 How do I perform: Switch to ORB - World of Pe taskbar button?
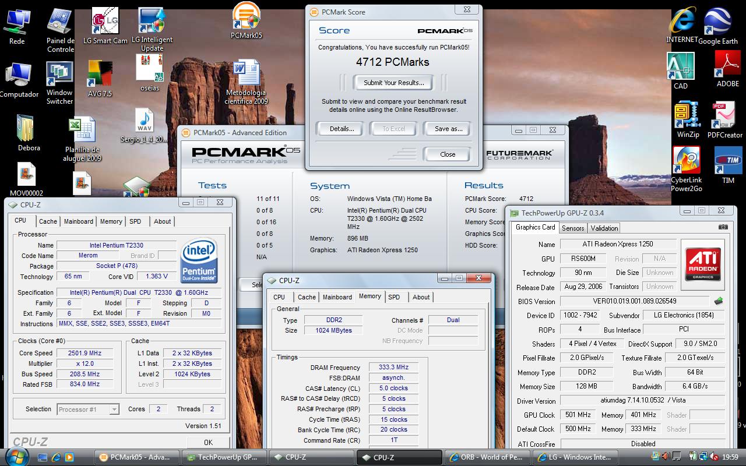[488, 457]
